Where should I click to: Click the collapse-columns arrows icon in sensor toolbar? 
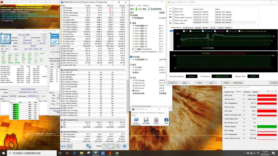(69, 146)
